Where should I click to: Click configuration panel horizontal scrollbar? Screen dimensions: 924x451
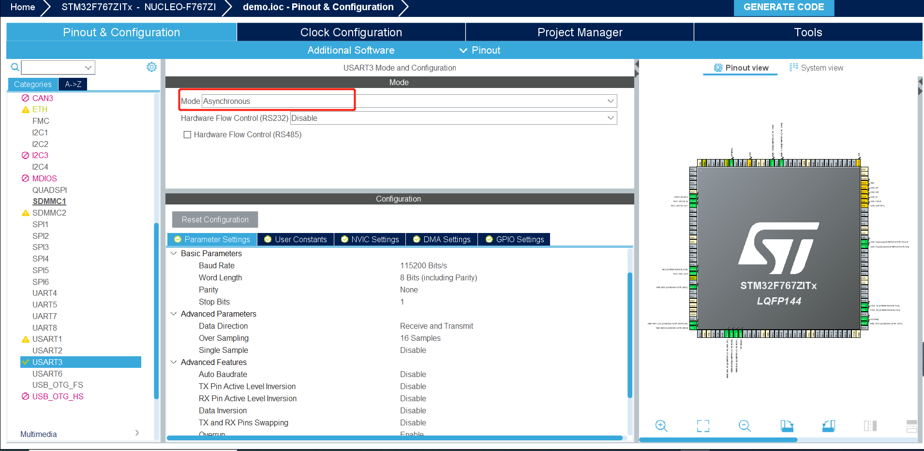[395, 438]
